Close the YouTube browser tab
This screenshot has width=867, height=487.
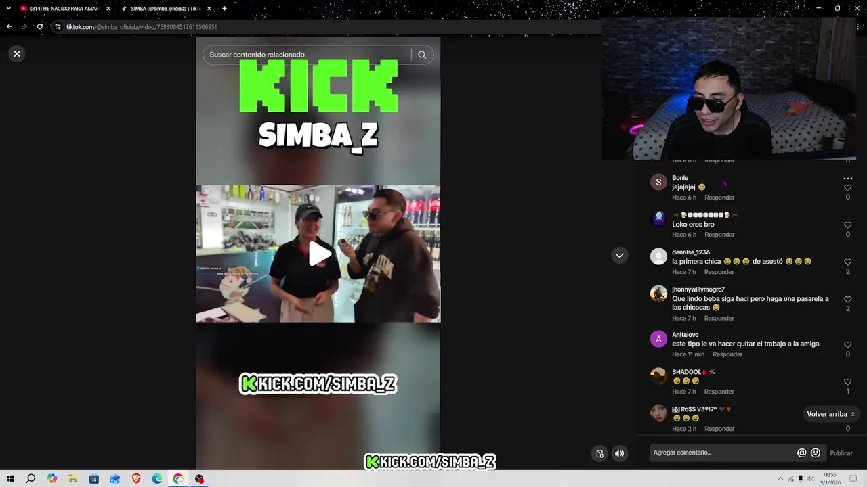click(108, 9)
